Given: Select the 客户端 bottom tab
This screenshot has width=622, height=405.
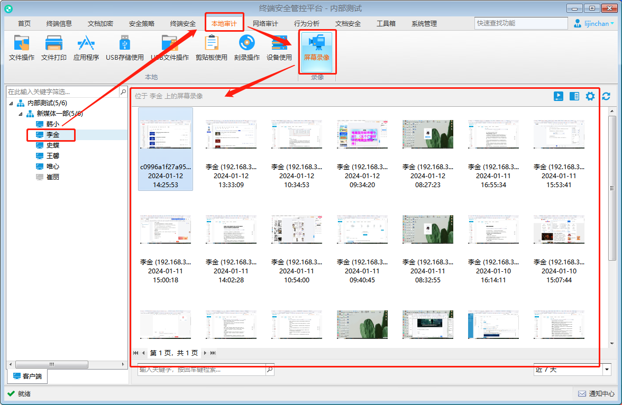Looking at the screenshot, I should (28, 376).
